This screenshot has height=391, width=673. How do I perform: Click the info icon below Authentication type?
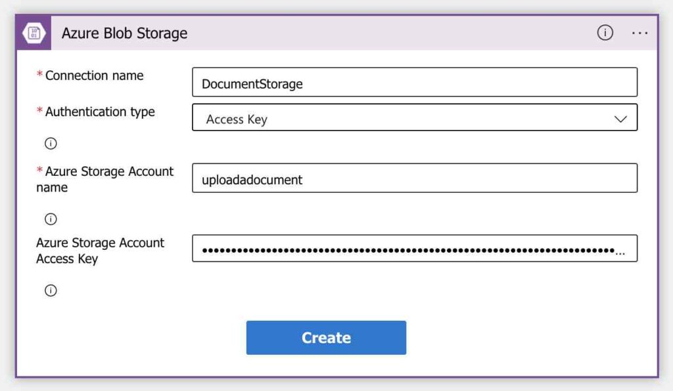(51, 143)
